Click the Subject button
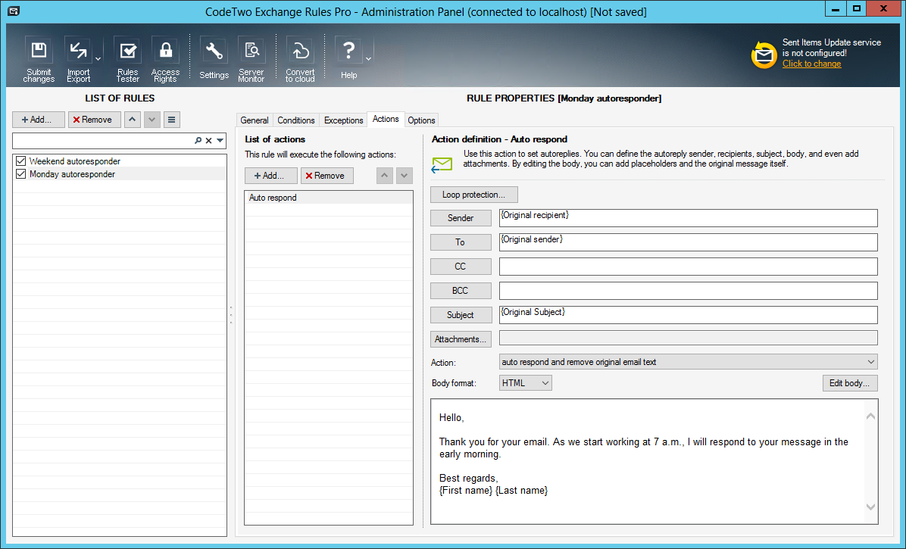Screen dimensions: 906x549 [461, 314]
